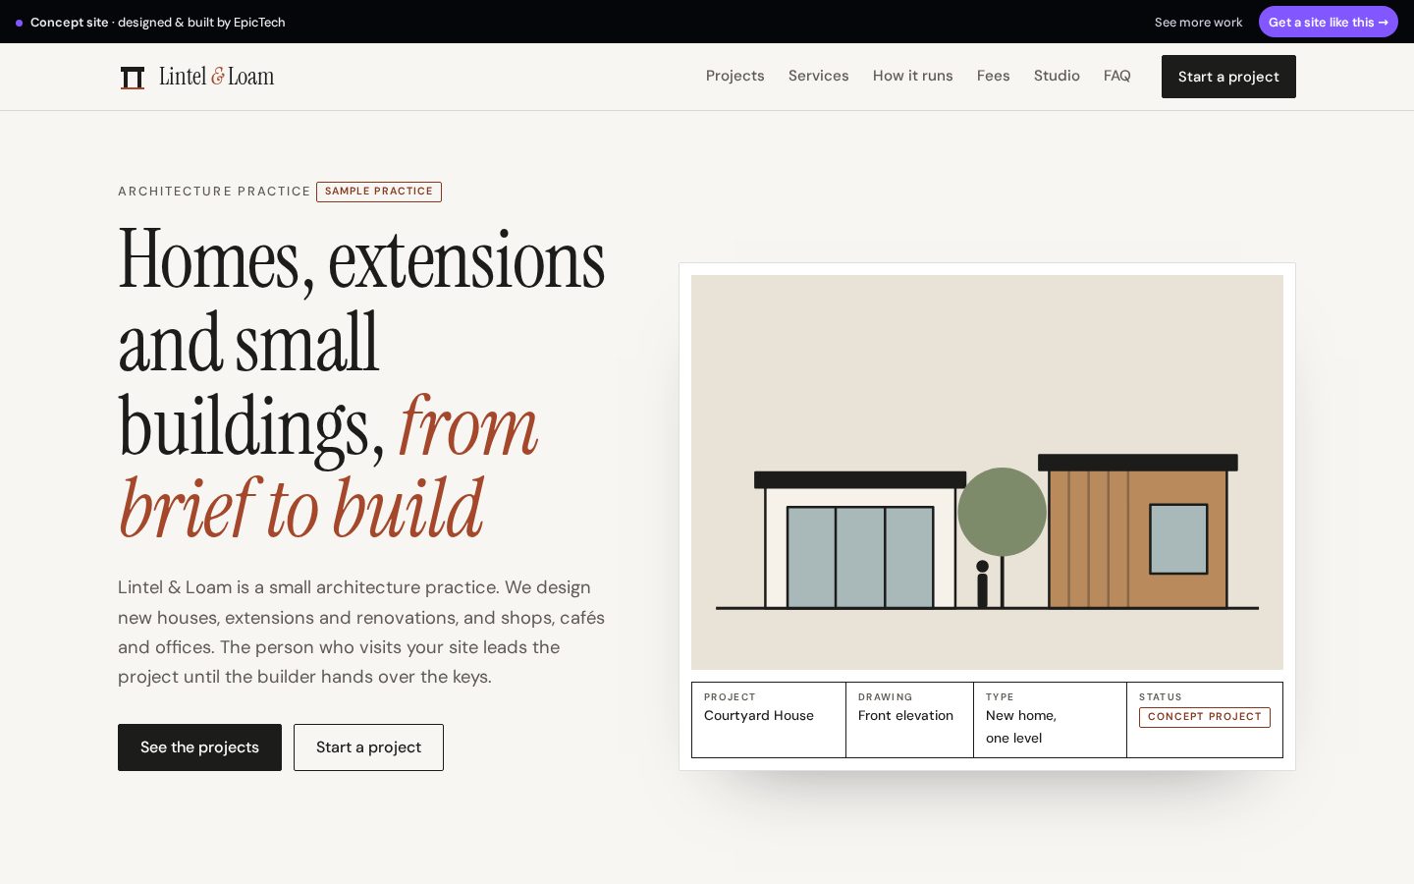Go to the Services section
1414x884 pixels.
point(818,76)
